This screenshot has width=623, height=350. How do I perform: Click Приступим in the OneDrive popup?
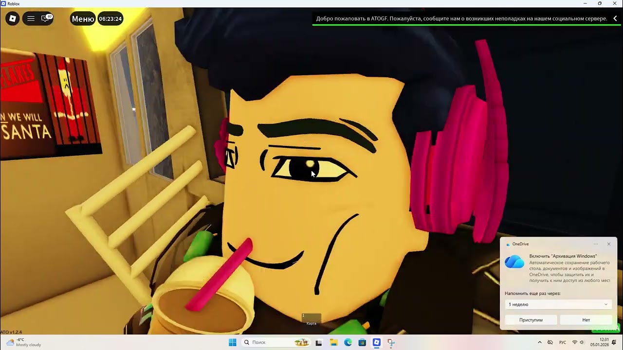pos(531,320)
